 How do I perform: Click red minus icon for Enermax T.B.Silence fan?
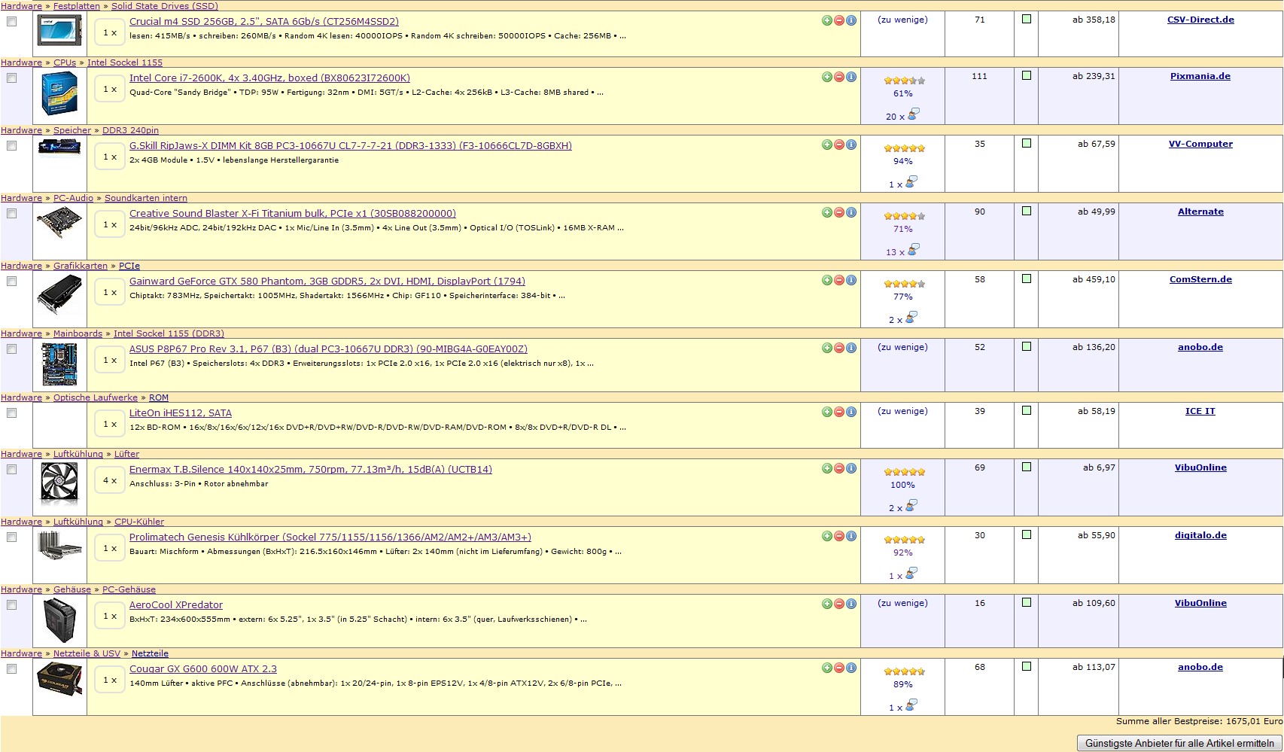(x=838, y=468)
